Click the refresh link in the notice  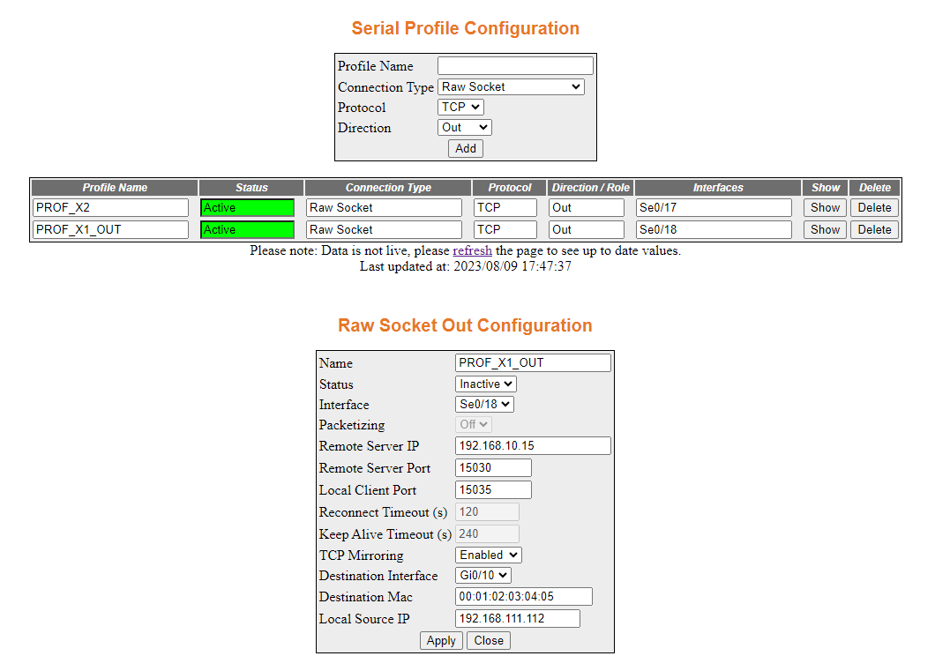click(473, 250)
